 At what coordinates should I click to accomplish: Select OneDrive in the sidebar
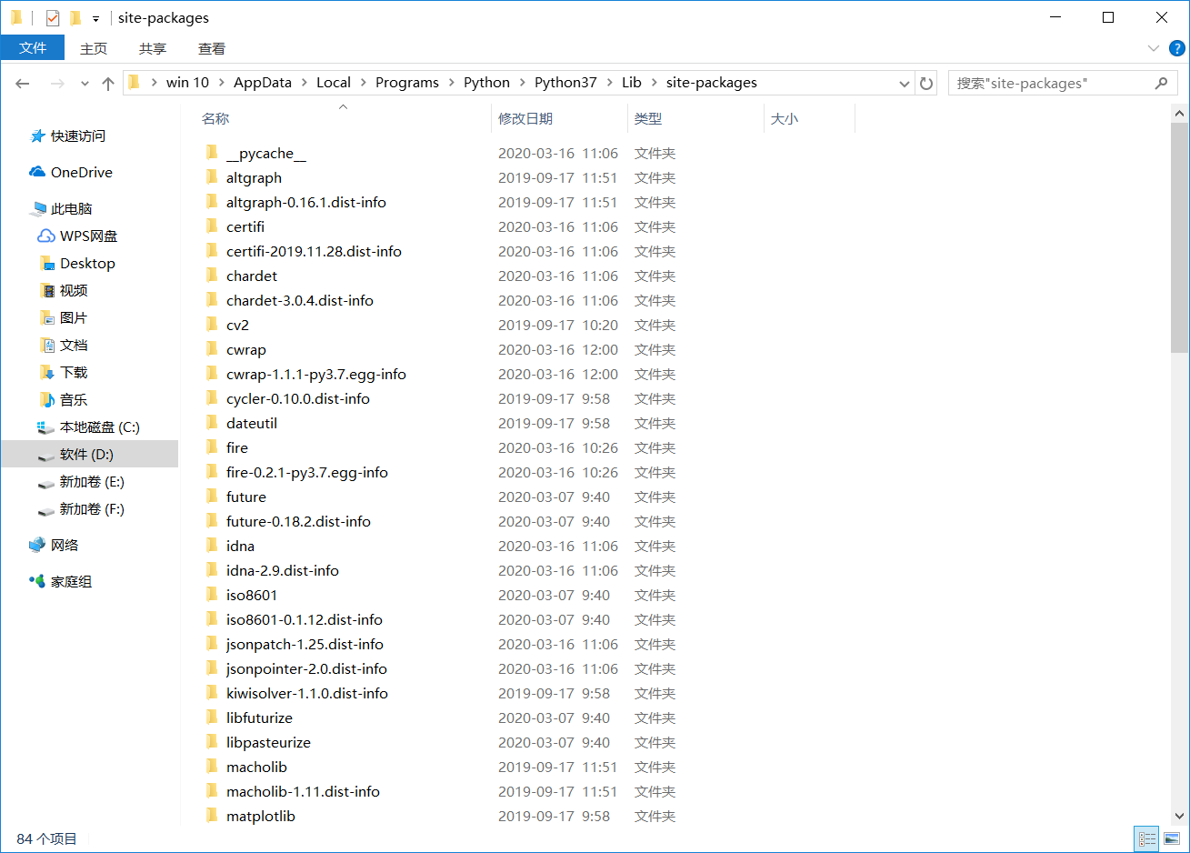(x=80, y=172)
